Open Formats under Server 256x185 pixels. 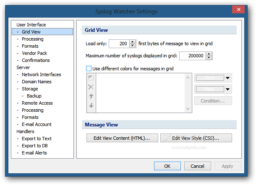pyautogui.click(x=30, y=117)
